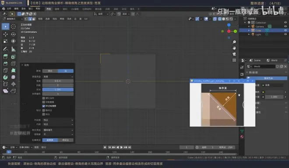
Task: Activate the 3D Cursor tool
Action: coord(13,27)
